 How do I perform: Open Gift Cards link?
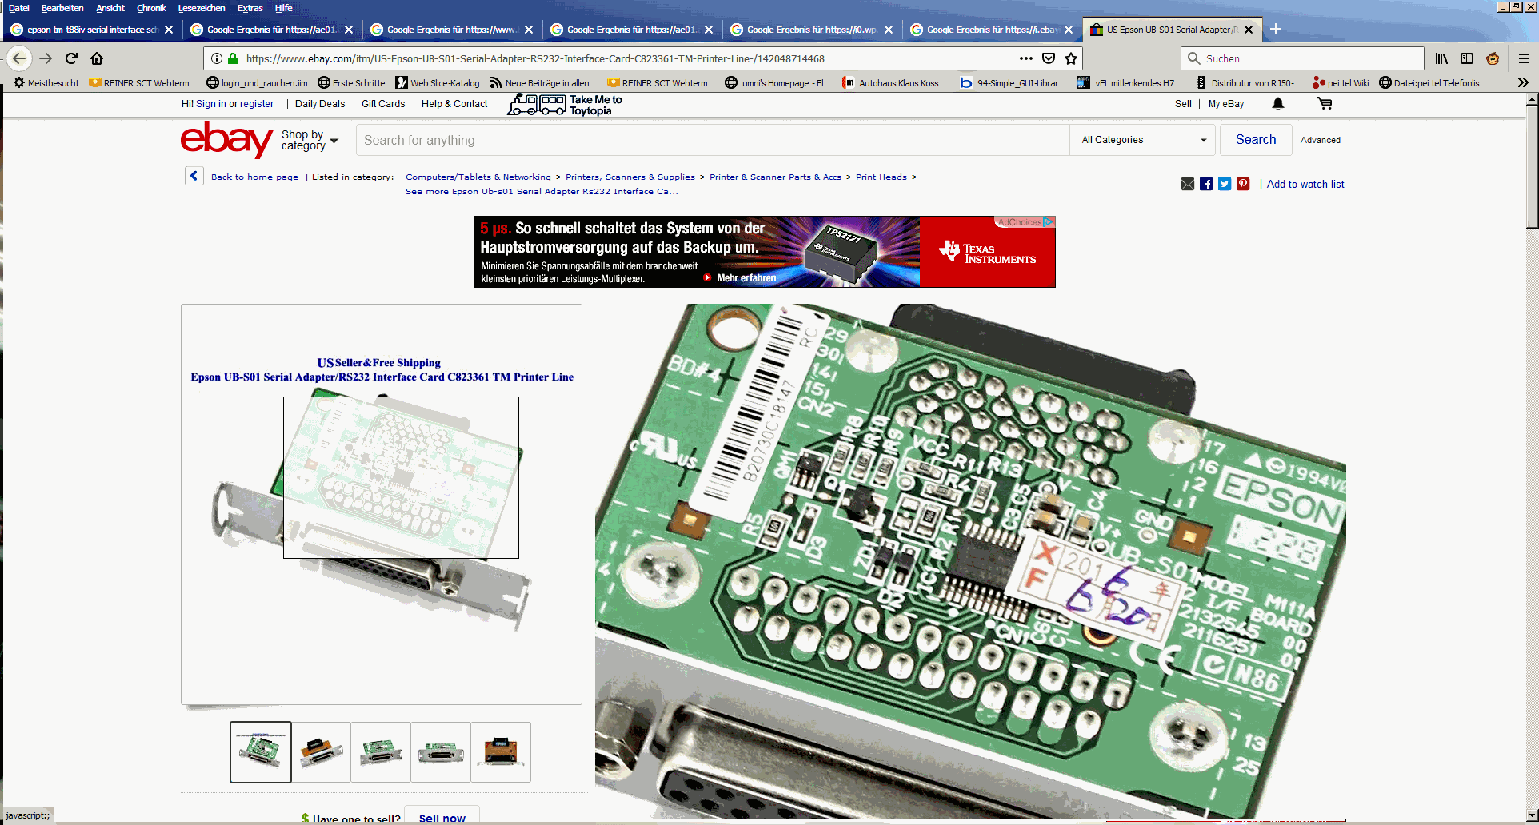383,104
